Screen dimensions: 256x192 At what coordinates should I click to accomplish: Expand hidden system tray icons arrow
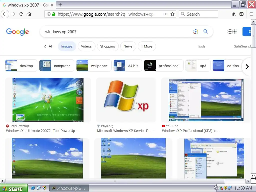click(x=216, y=188)
